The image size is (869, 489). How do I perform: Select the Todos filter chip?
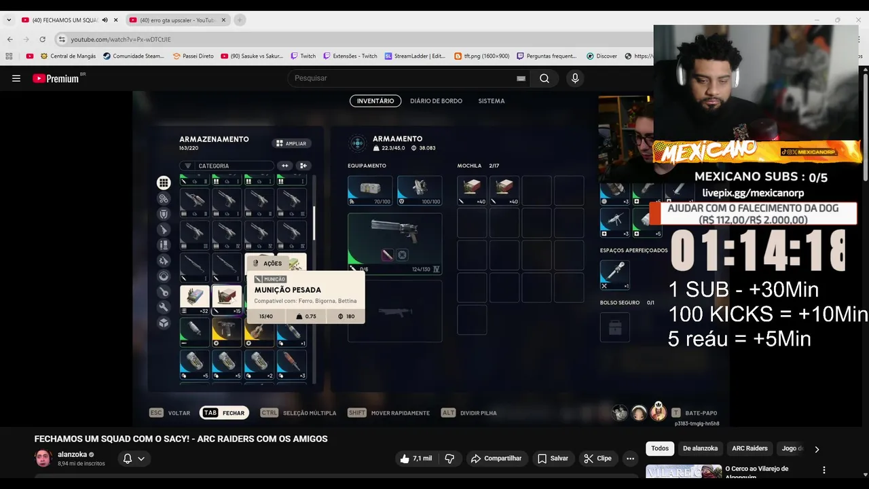(660, 448)
